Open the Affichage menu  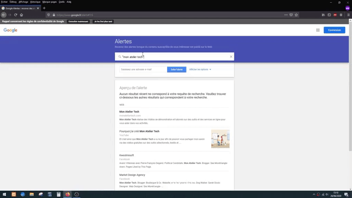tap(23, 2)
